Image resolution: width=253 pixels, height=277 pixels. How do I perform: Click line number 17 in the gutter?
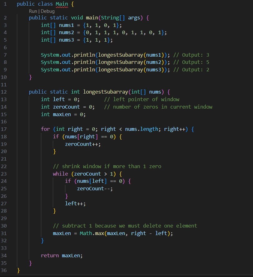click(4, 129)
